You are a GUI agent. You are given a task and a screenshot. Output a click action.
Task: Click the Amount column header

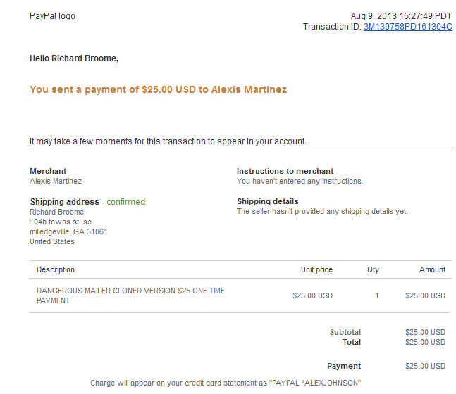432,269
